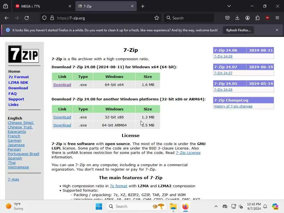The width and height of the screenshot is (284, 213).
Task: Switch language to Chinese Trad.
Action: pyautogui.click(x=20, y=127)
